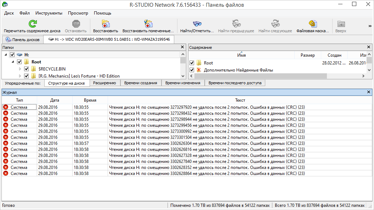Open the Диск menu

9,13
